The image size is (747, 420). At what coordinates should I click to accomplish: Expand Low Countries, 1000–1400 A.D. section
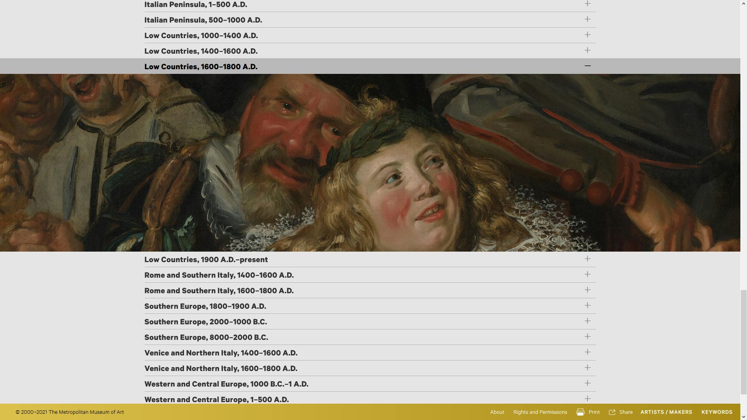pos(201,35)
